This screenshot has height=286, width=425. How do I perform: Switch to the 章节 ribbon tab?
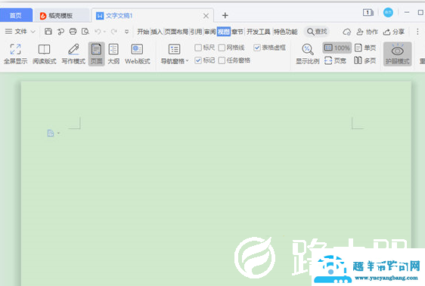pyautogui.click(x=237, y=32)
